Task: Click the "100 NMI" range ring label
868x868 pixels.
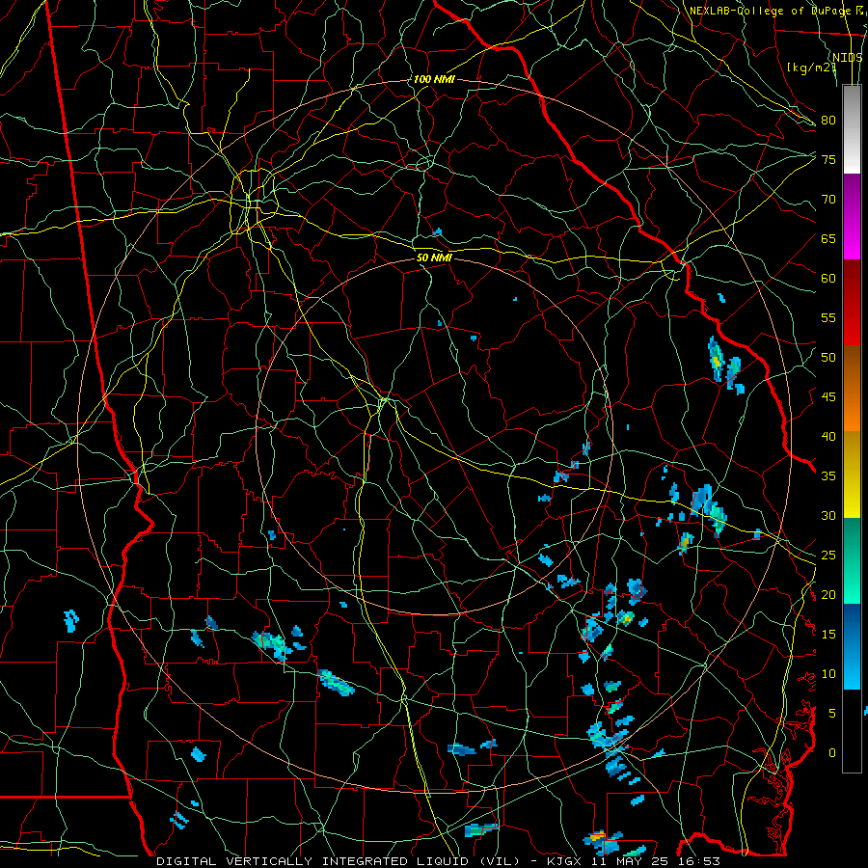Action: pos(434,79)
